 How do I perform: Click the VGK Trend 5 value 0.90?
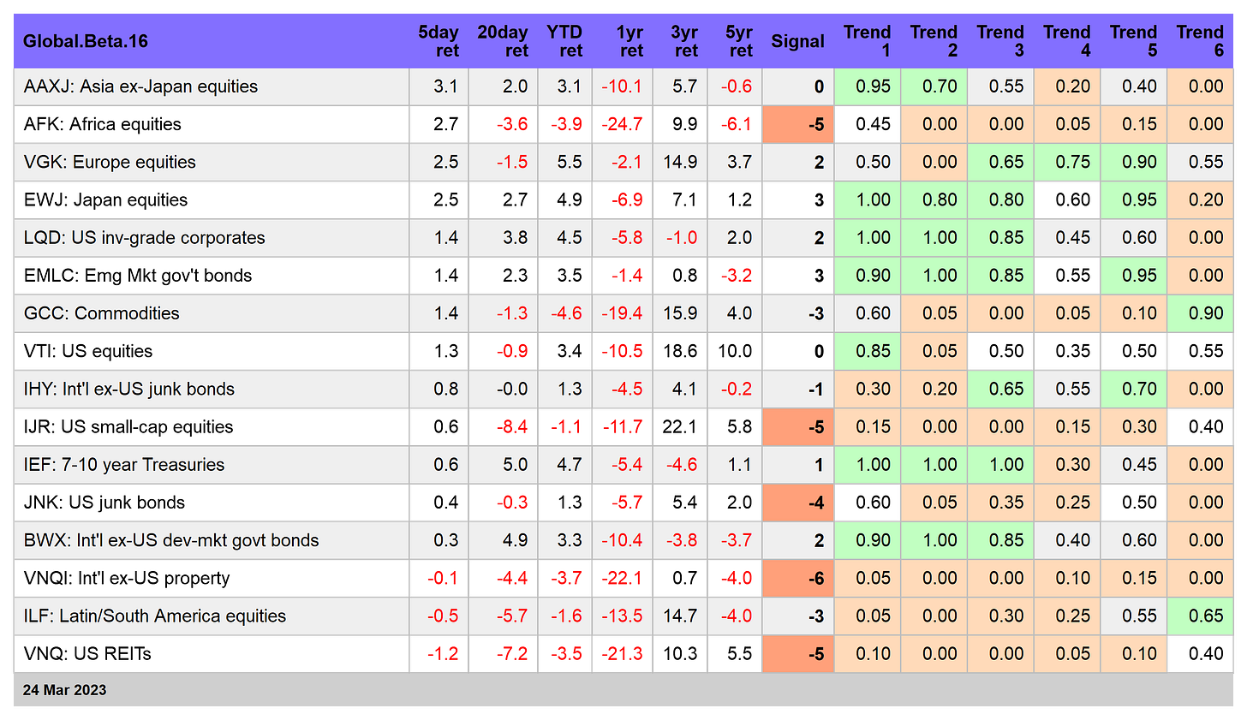point(1134,162)
